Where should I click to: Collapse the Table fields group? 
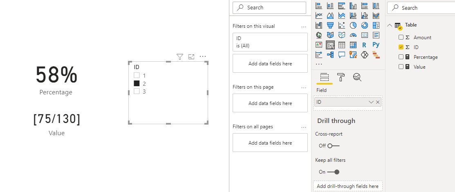[x=390, y=25]
